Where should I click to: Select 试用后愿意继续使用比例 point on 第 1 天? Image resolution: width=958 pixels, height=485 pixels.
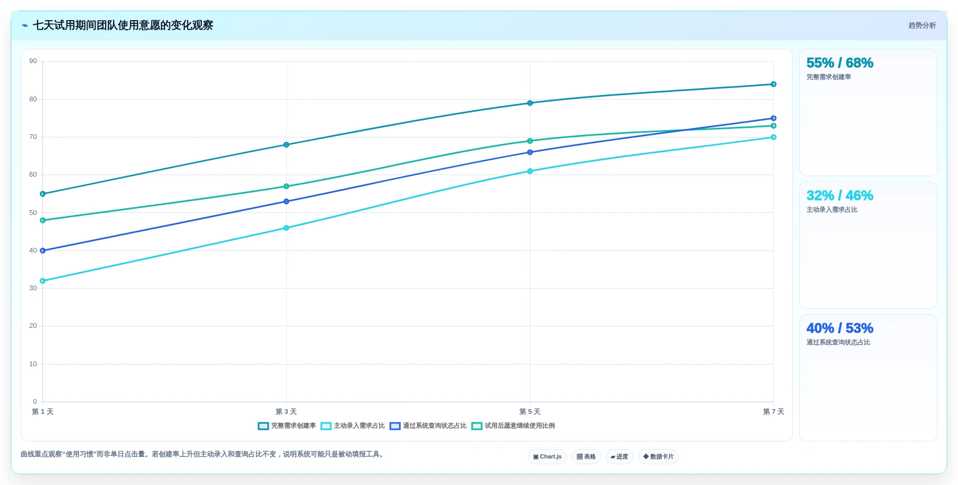(x=43, y=220)
